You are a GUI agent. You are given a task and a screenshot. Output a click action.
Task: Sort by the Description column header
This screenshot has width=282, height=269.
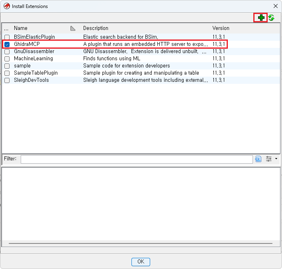96,28
